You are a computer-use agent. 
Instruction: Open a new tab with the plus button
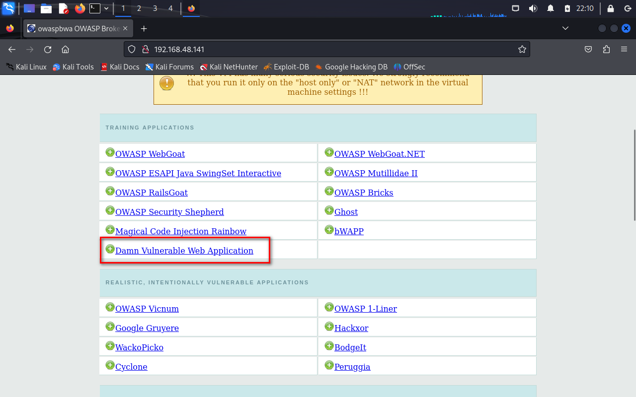point(144,28)
